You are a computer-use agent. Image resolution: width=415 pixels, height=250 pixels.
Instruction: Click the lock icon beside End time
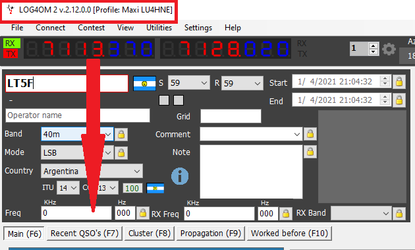(x=399, y=100)
